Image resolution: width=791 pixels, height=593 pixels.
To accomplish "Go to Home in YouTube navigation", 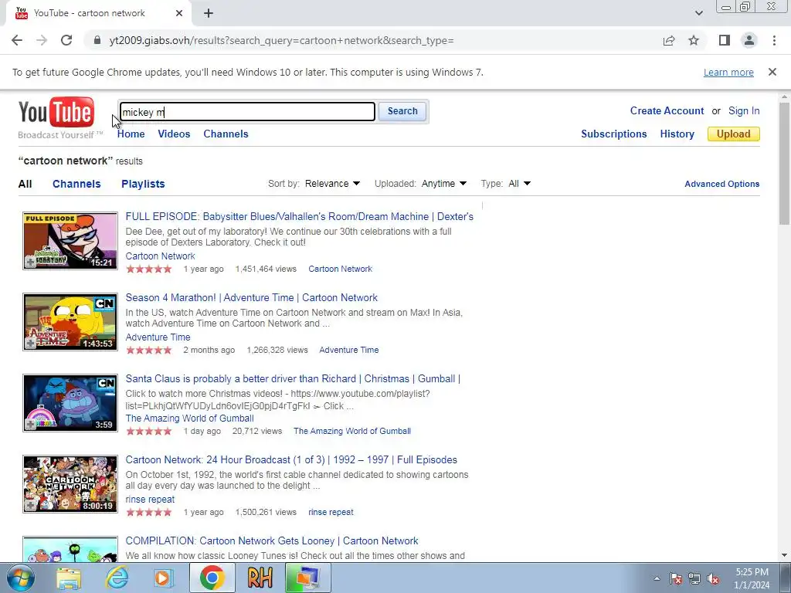I will pos(131,134).
